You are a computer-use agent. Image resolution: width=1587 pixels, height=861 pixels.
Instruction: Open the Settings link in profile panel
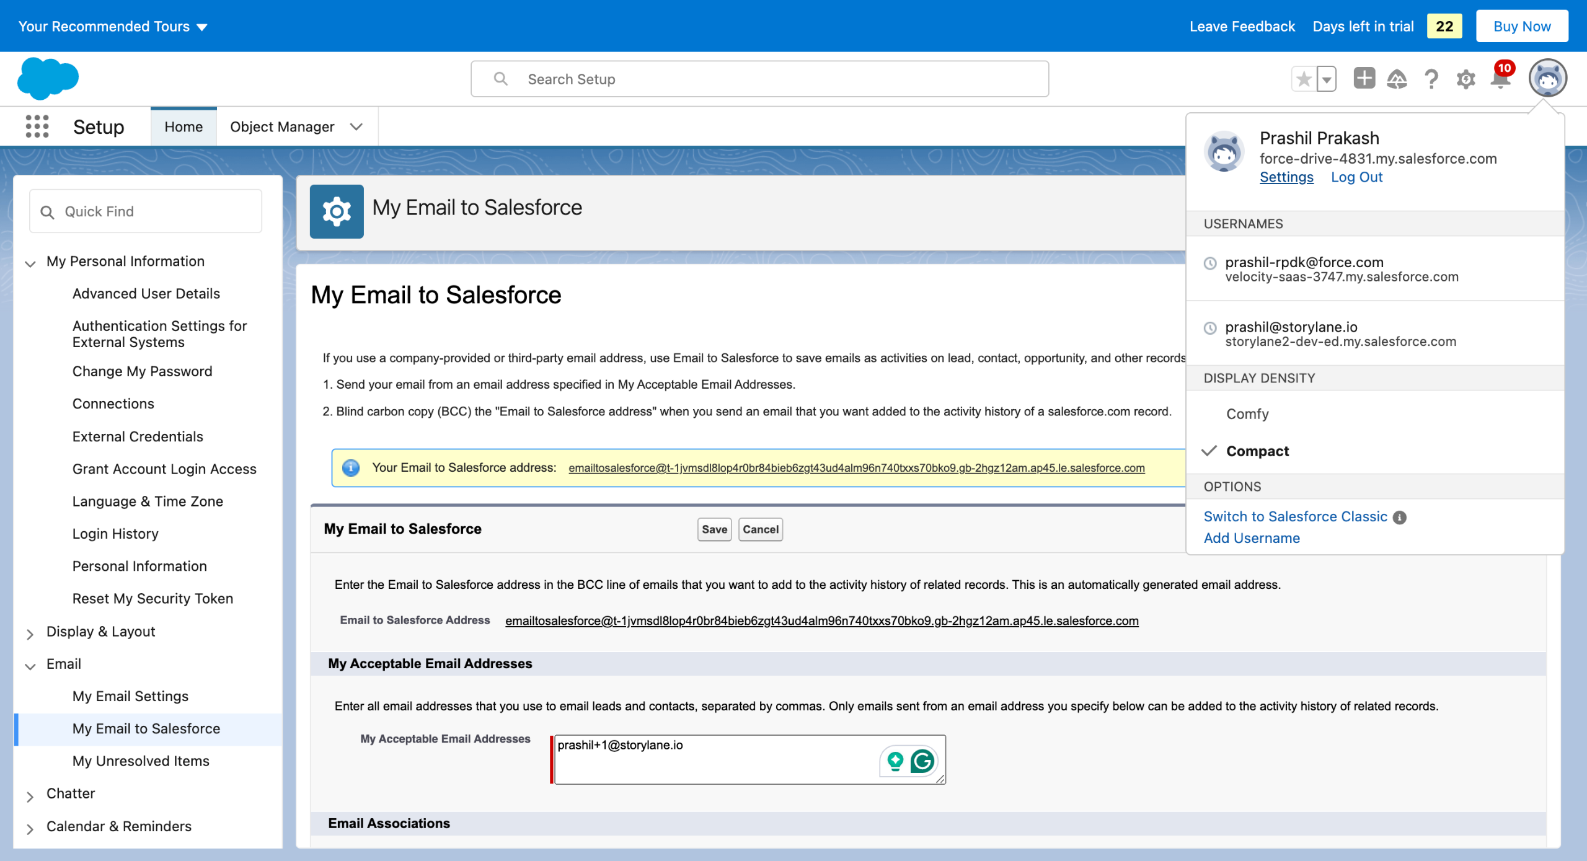pos(1286,177)
